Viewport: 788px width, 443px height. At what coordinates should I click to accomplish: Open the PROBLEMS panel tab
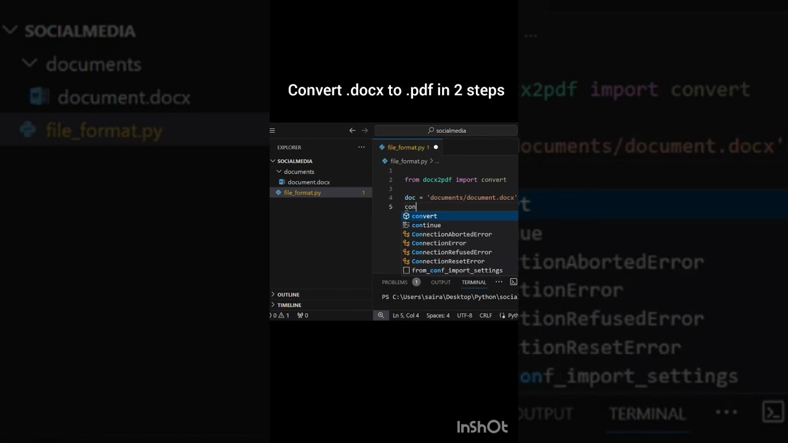(x=395, y=282)
